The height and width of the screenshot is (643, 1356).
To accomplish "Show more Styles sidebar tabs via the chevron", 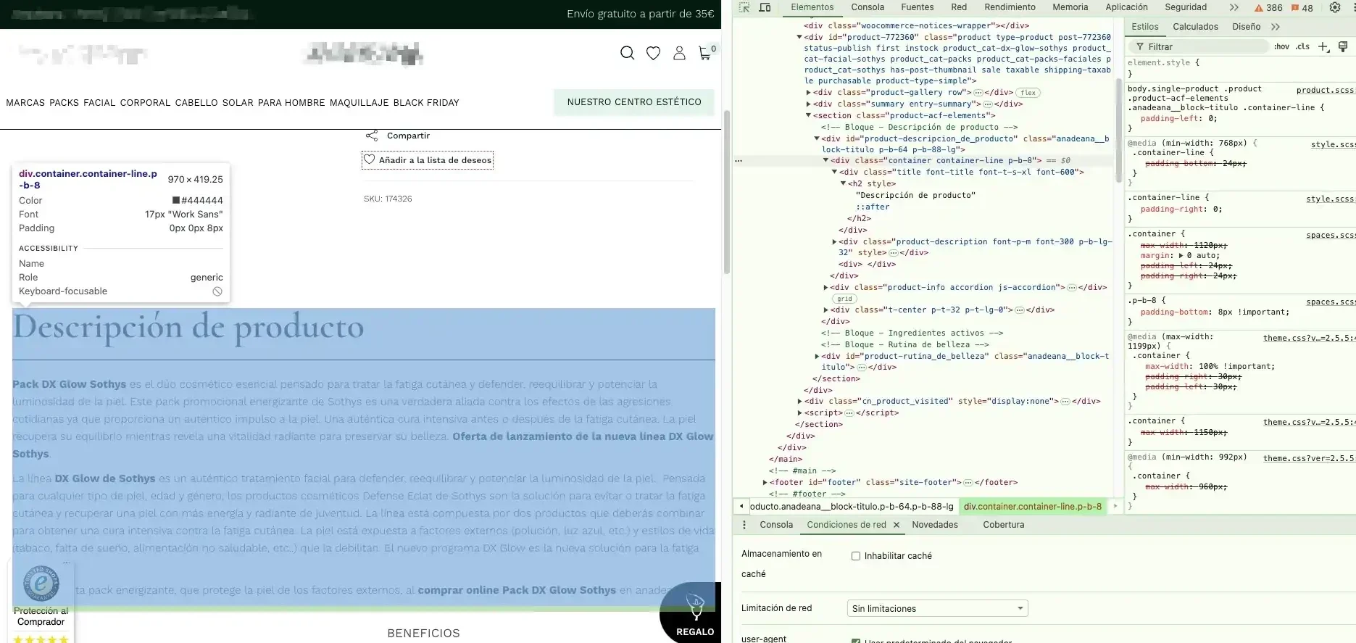I will pyautogui.click(x=1276, y=27).
